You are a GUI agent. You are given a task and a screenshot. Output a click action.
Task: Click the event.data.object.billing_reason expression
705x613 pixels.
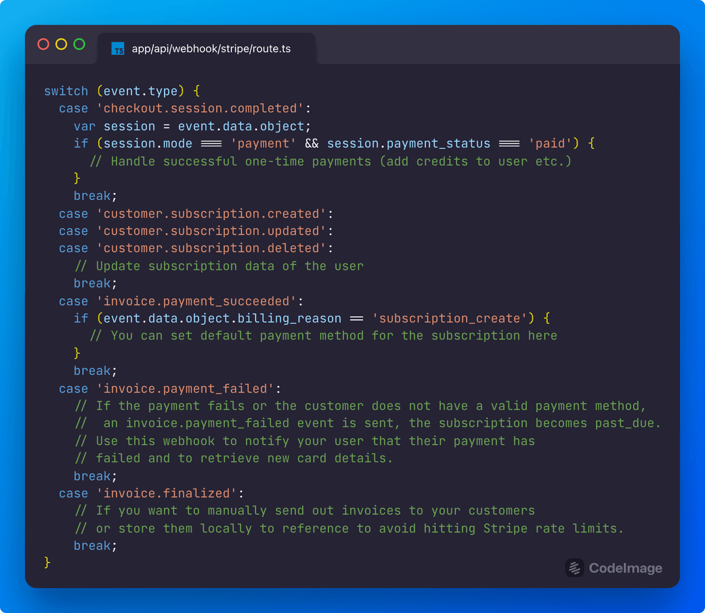(x=223, y=319)
